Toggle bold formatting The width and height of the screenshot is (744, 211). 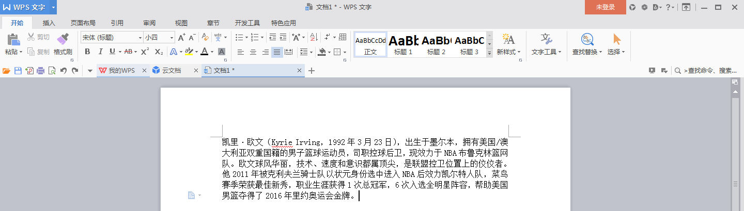coord(87,52)
